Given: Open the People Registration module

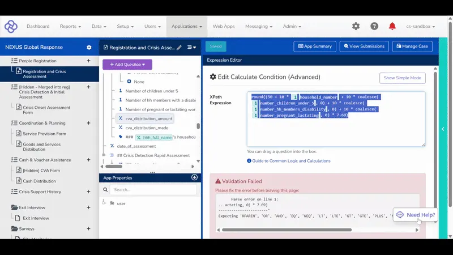Looking at the screenshot, I should point(37,61).
